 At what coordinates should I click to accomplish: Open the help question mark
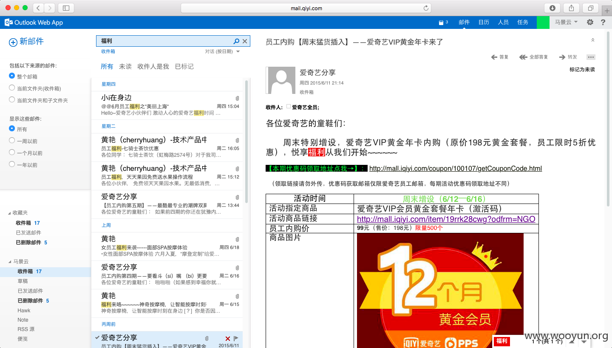(x=603, y=22)
